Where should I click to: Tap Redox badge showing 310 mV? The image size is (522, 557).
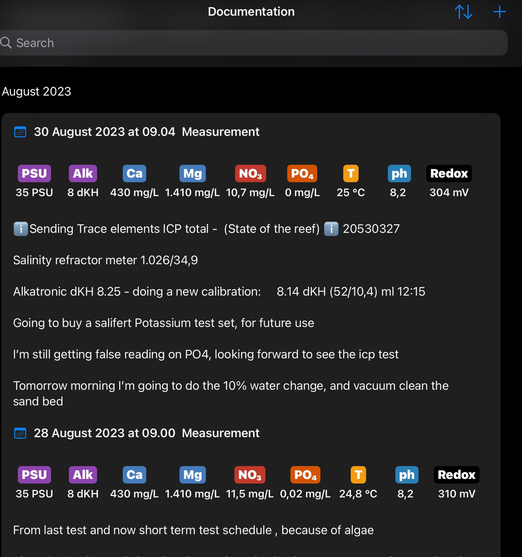456,475
